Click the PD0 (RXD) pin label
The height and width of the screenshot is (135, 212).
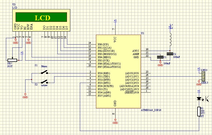(x=104, y=73)
